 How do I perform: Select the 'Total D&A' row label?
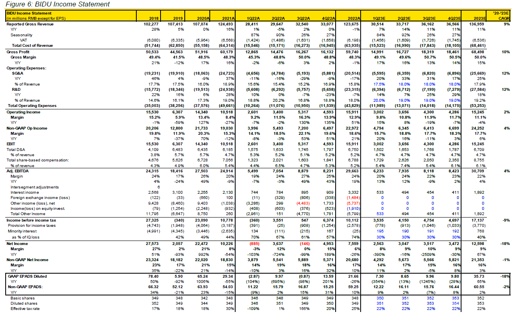[15, 149]
